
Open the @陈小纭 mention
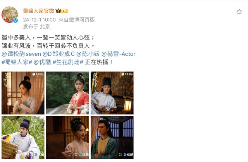(88, 54)
